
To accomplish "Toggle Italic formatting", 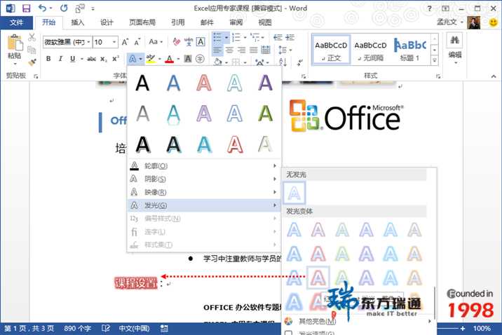I will (60, 59).
